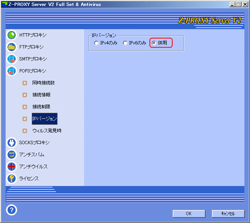Click the FTPプロキシ folder icon
Viewport: 250px width, 223px height.
pyautogui.click(x=12, y=47)
